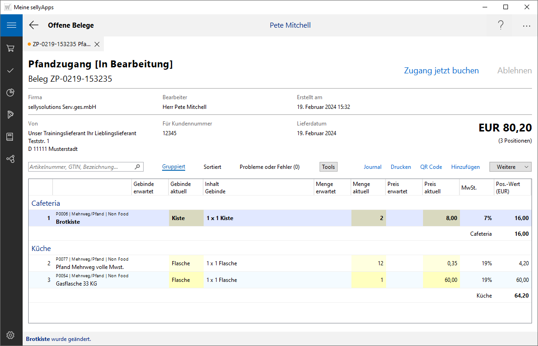Image resolution: width=538 pixels, height=346 pixels.
Task: Click the shopping cart sidebar icon
Action: 11,48
